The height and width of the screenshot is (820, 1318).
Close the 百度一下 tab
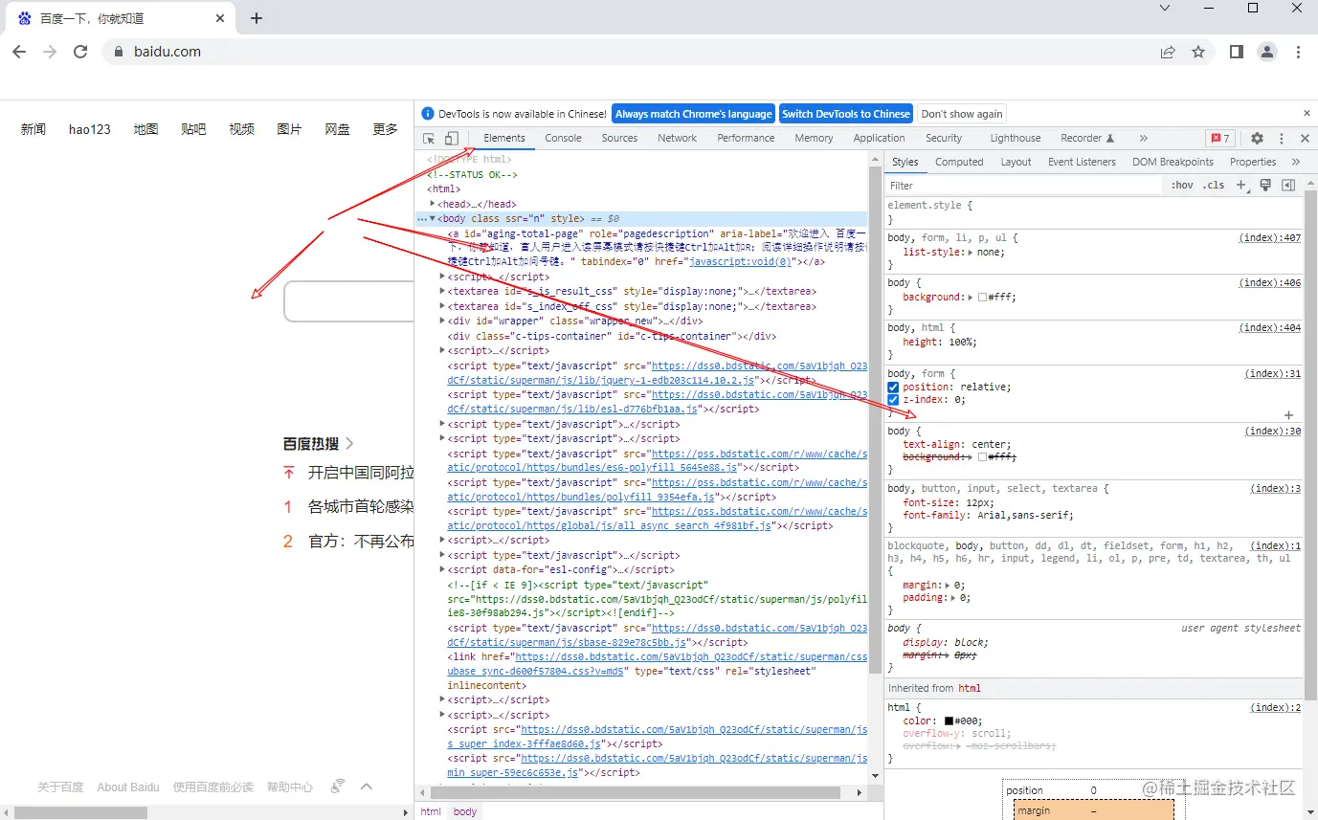point(221,18)
